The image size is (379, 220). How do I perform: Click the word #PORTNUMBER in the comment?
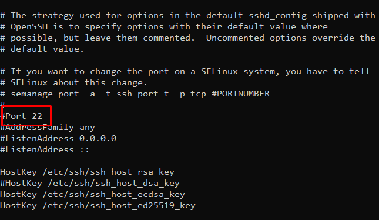(240, 94)
